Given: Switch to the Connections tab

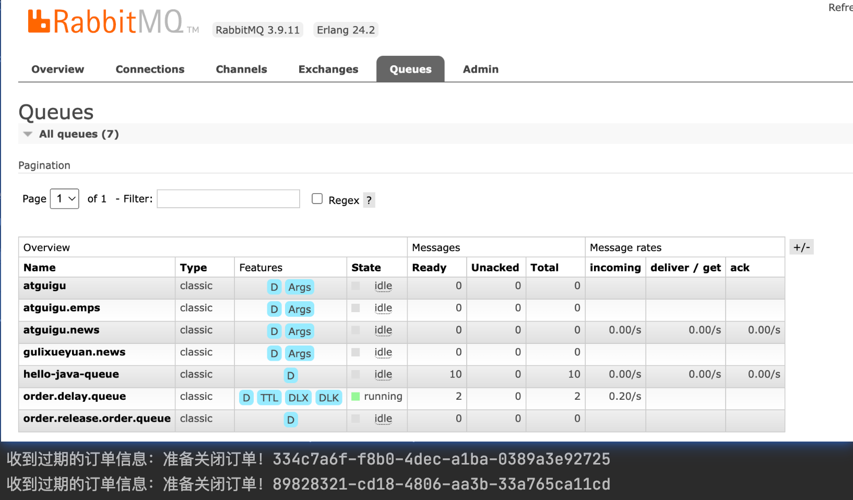Looking at the screenshot, I should click(x=150, y=69).
